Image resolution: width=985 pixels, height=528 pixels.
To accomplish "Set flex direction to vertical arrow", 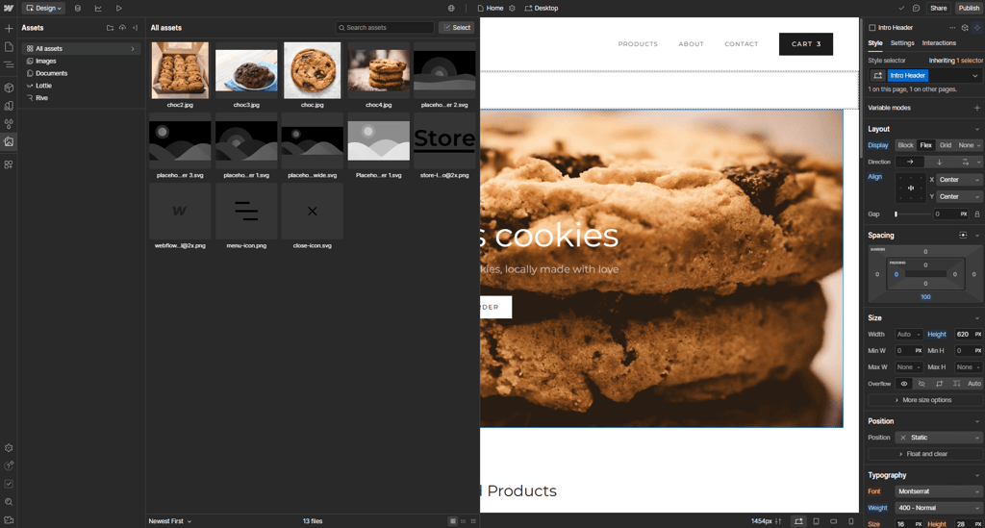I will tap(939, 162).
